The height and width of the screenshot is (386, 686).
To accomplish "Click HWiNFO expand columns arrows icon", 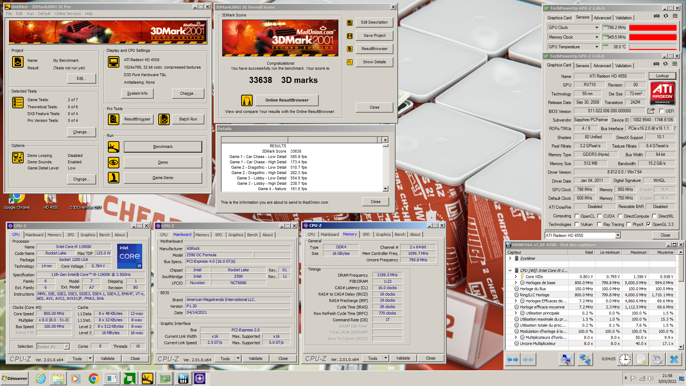I will tap(513, 360).
